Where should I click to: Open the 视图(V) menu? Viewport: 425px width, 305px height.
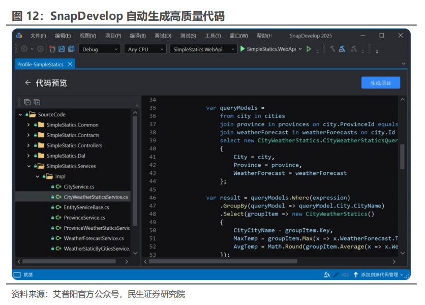[88, 36]
